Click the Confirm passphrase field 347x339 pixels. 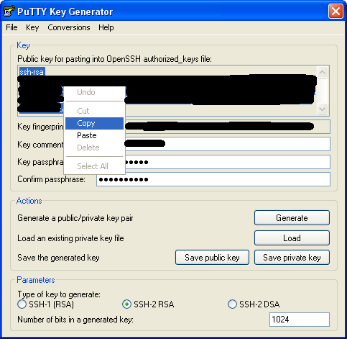coord(213,179)
